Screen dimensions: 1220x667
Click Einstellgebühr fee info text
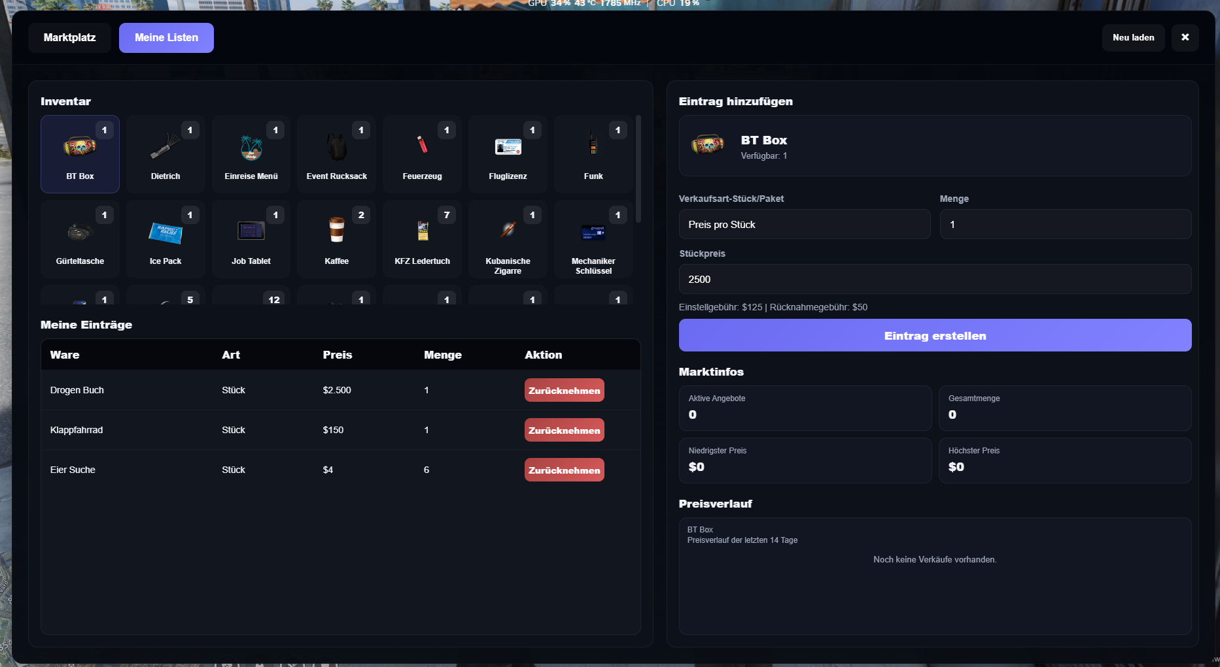click(773, 307)
